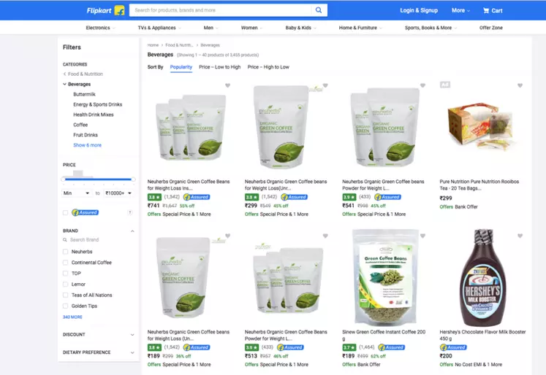The image size is (546, 375).
Task: Open the More dropdown in header
Action: [x=460, y=10]
